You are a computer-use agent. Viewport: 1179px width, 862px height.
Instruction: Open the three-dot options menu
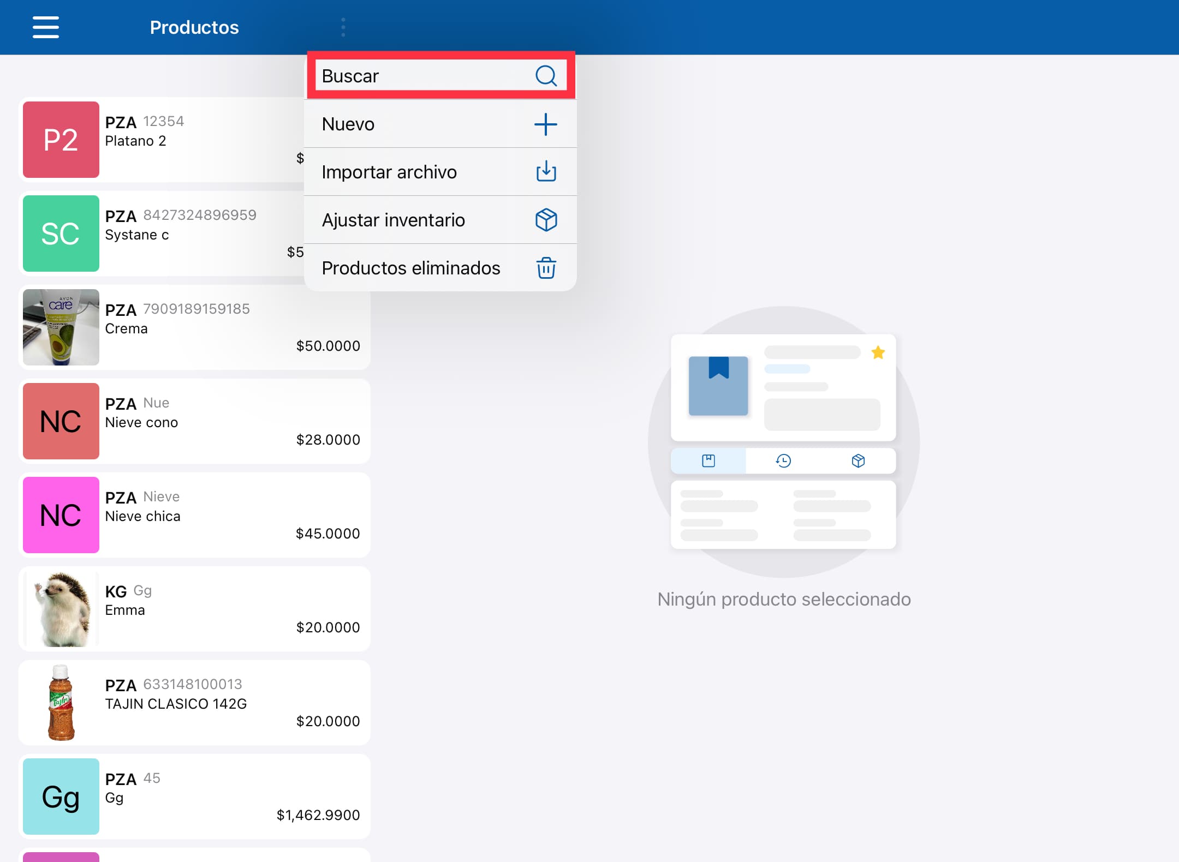(343, 27)
